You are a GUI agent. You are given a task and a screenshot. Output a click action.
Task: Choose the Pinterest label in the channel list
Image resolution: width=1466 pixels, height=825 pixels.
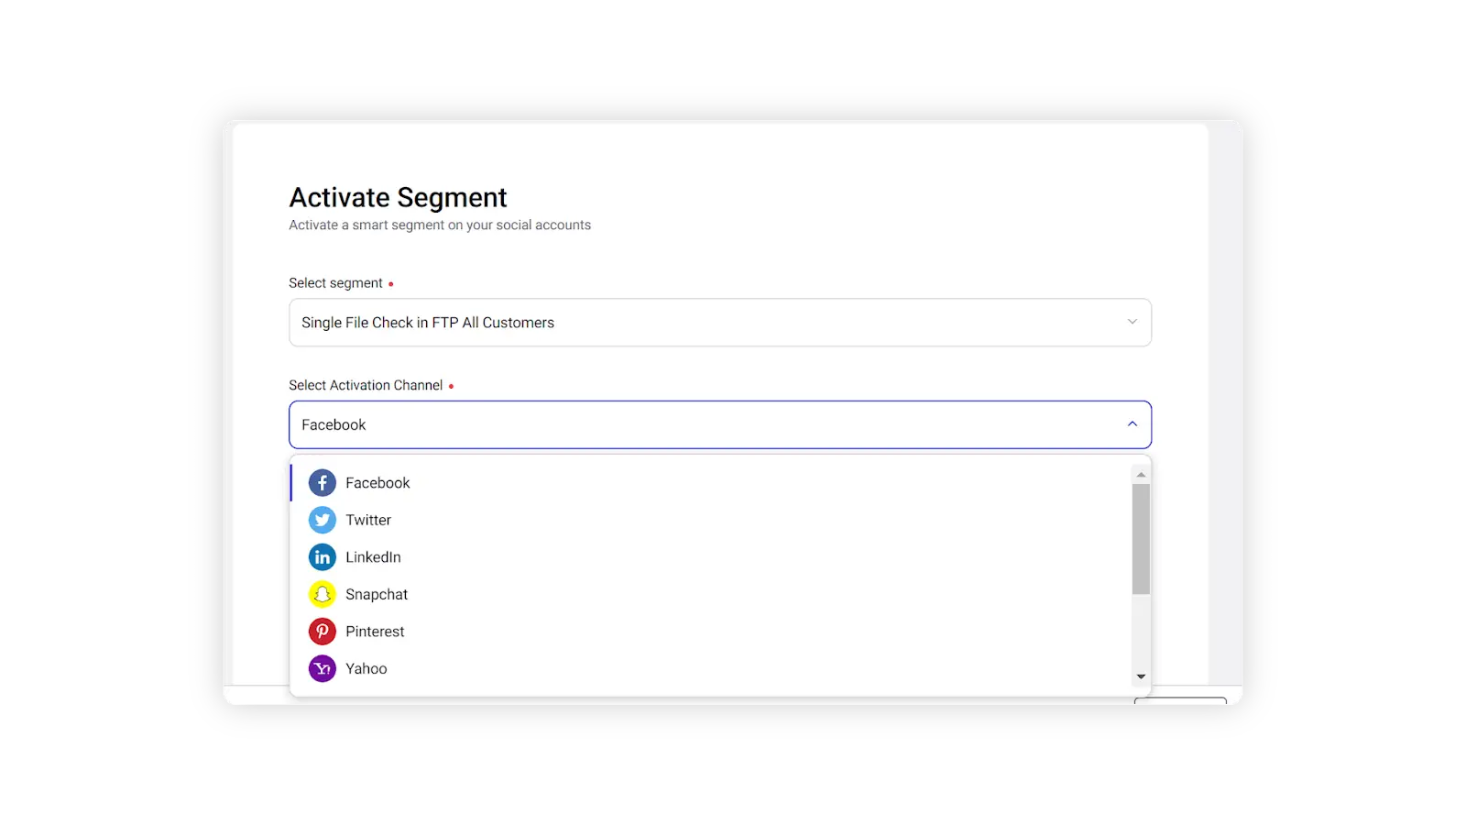[x=375, y=632]
